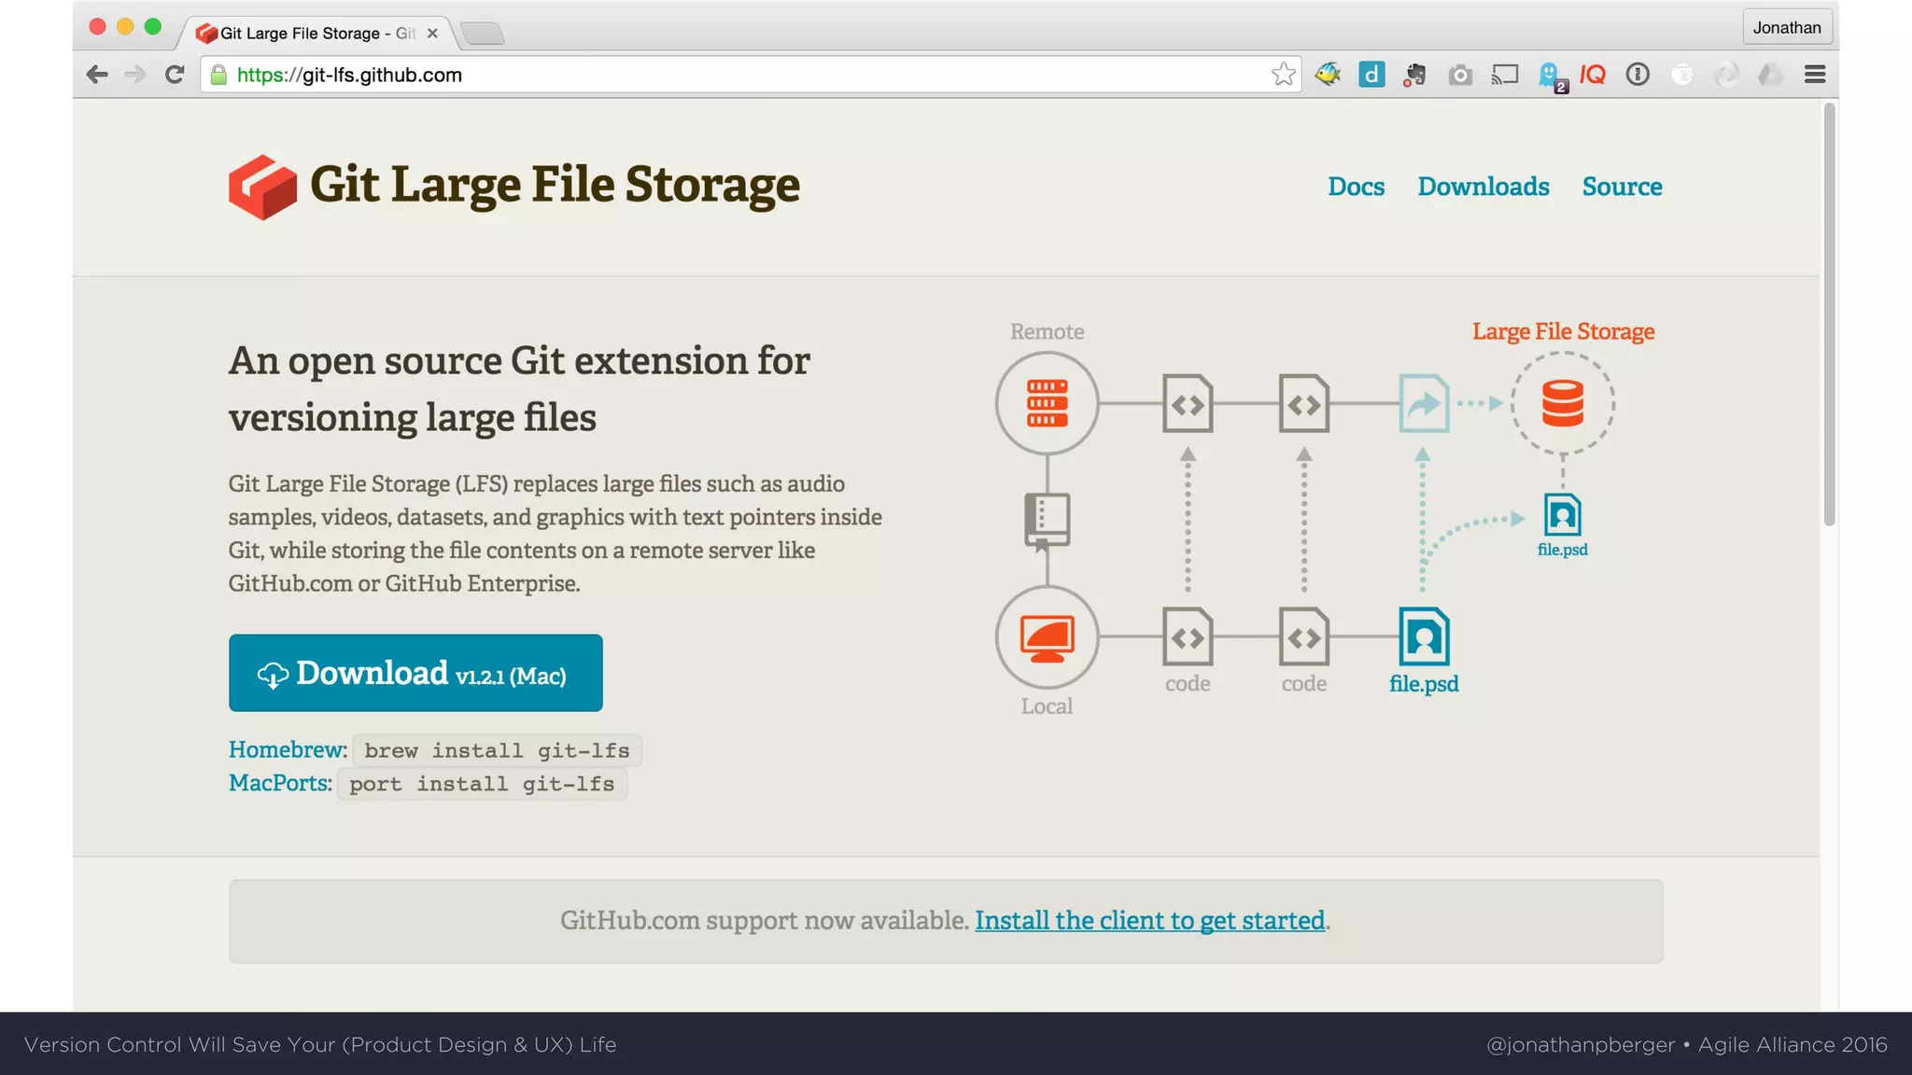The image size is (1912, 1075).
Task: Click the Homebrew link
Action: 286,749
